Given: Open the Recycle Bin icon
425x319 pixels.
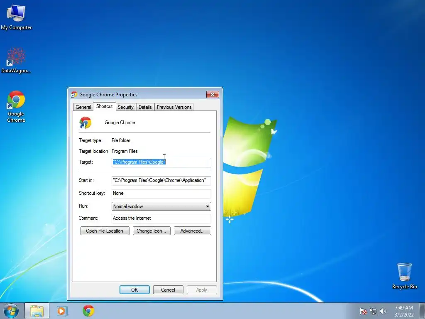Looking at the screenshot, I should pos(404,276).
